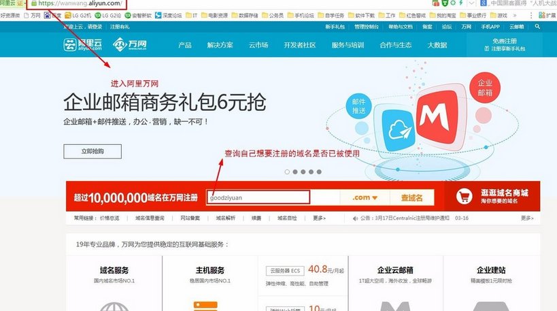The width and height of the screenshot is (557, 311).
Task: Expand the bookmarks overflow » chevron
Action: (515, 15)
